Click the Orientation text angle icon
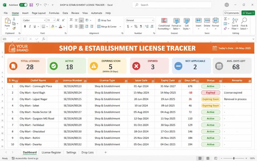 pyautogui.click(x=87, y=20)
